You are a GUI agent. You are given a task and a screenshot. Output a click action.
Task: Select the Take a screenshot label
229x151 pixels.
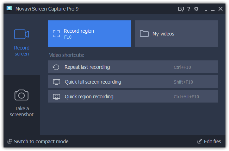pyautogui.click(x=21, y=111)
